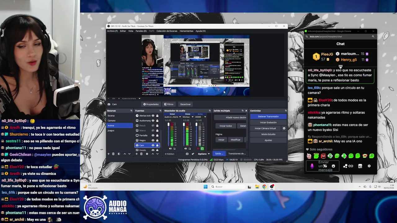The width and height of the screenshot is (397, 223).
Task: Click Propiedades button for the Cam source
Action: click(151, 104)
